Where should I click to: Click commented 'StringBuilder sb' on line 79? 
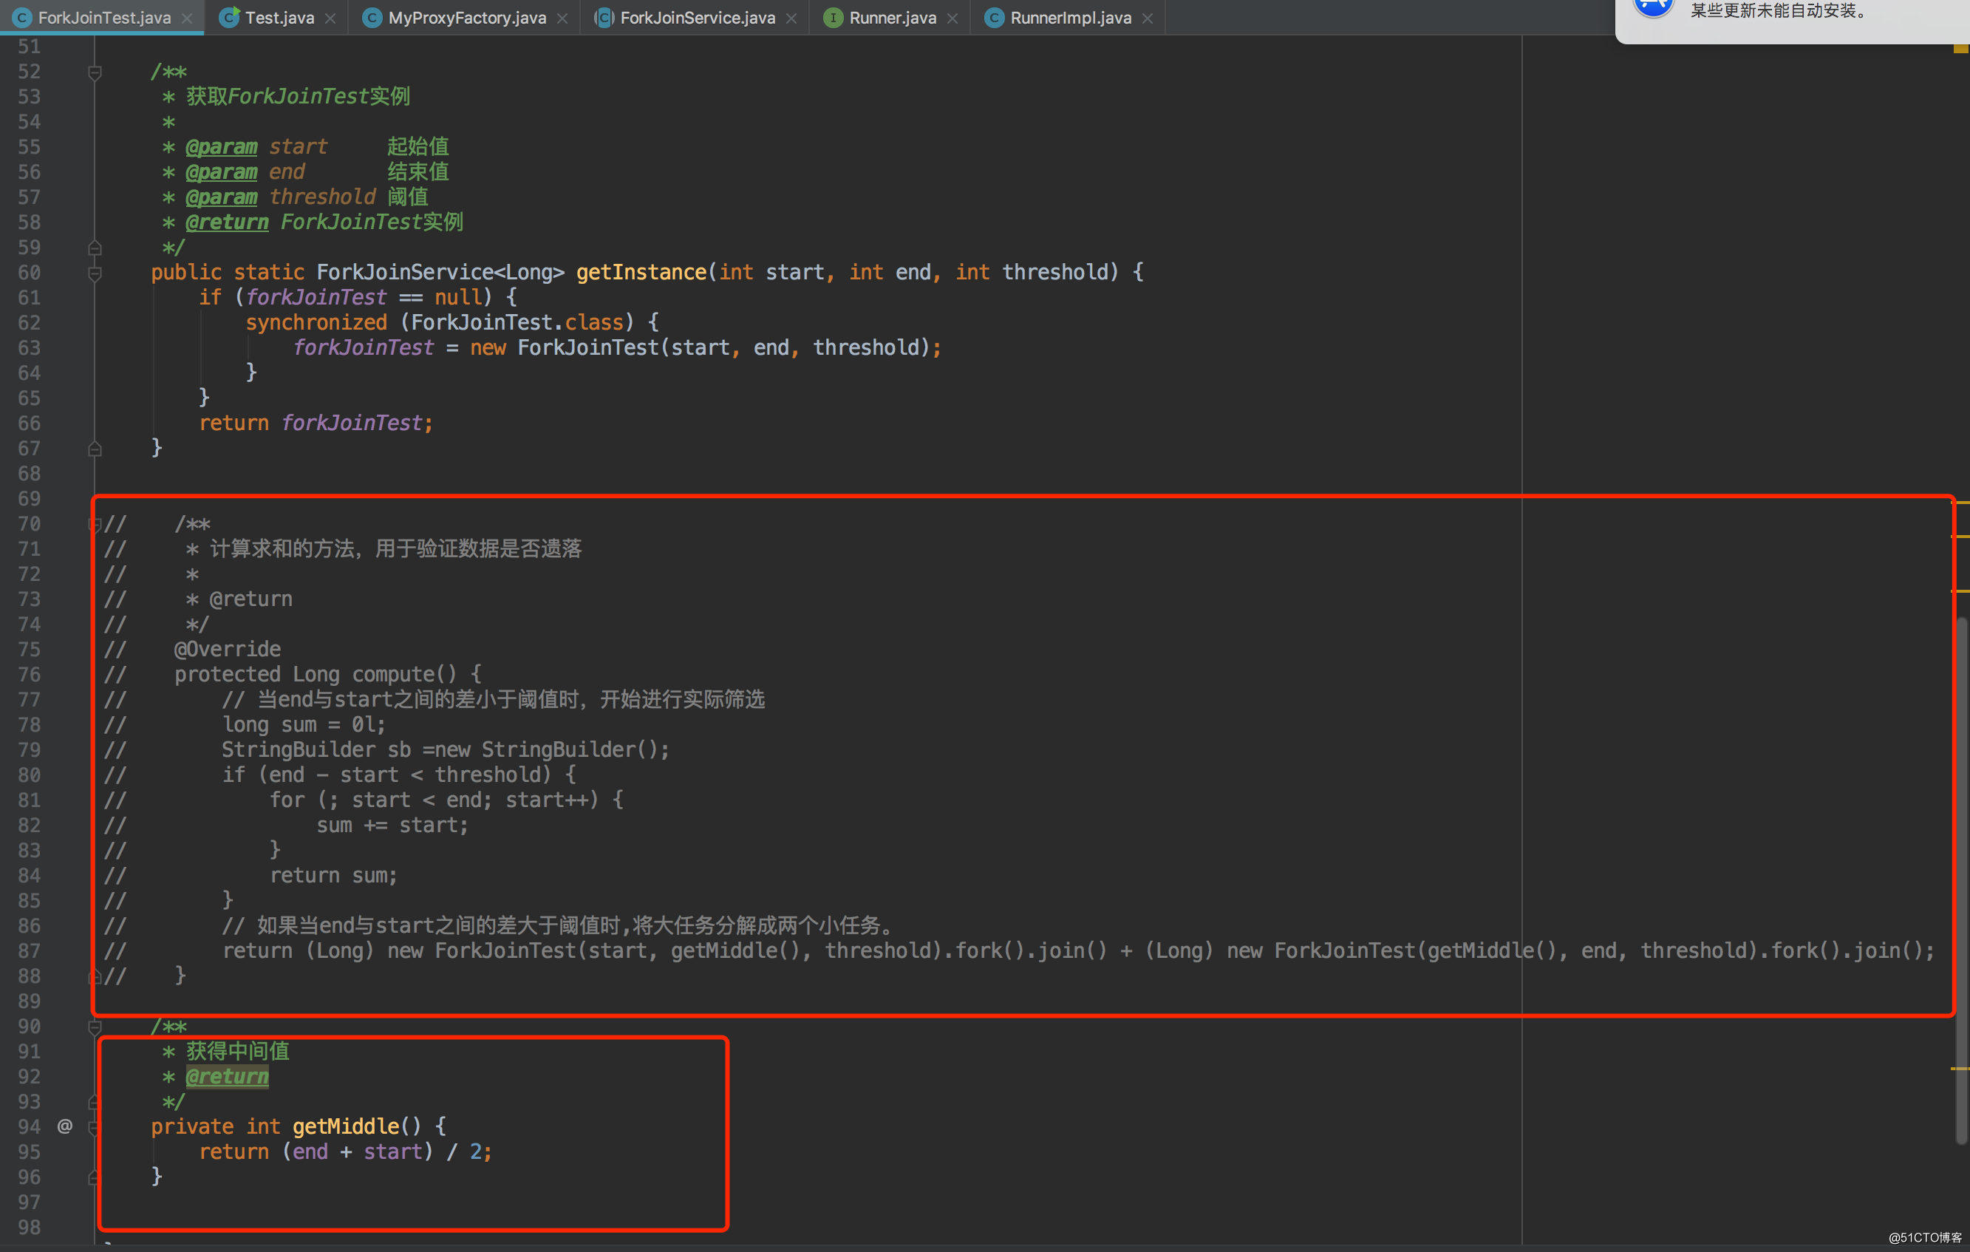[x=316, y=749]
